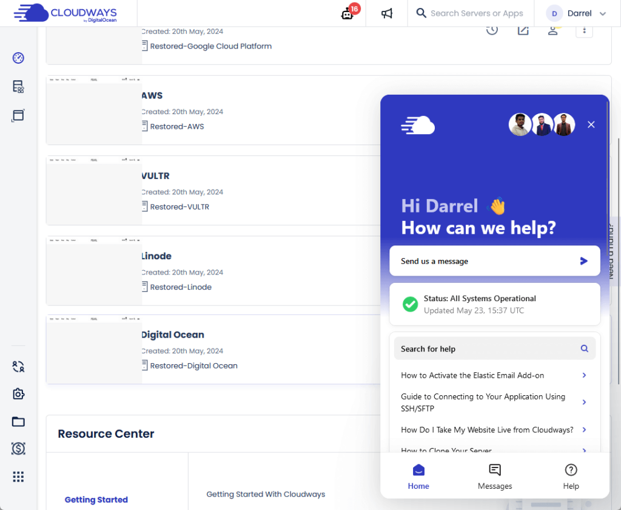
Task: Click the Resource Center heading
Action: 106,434
